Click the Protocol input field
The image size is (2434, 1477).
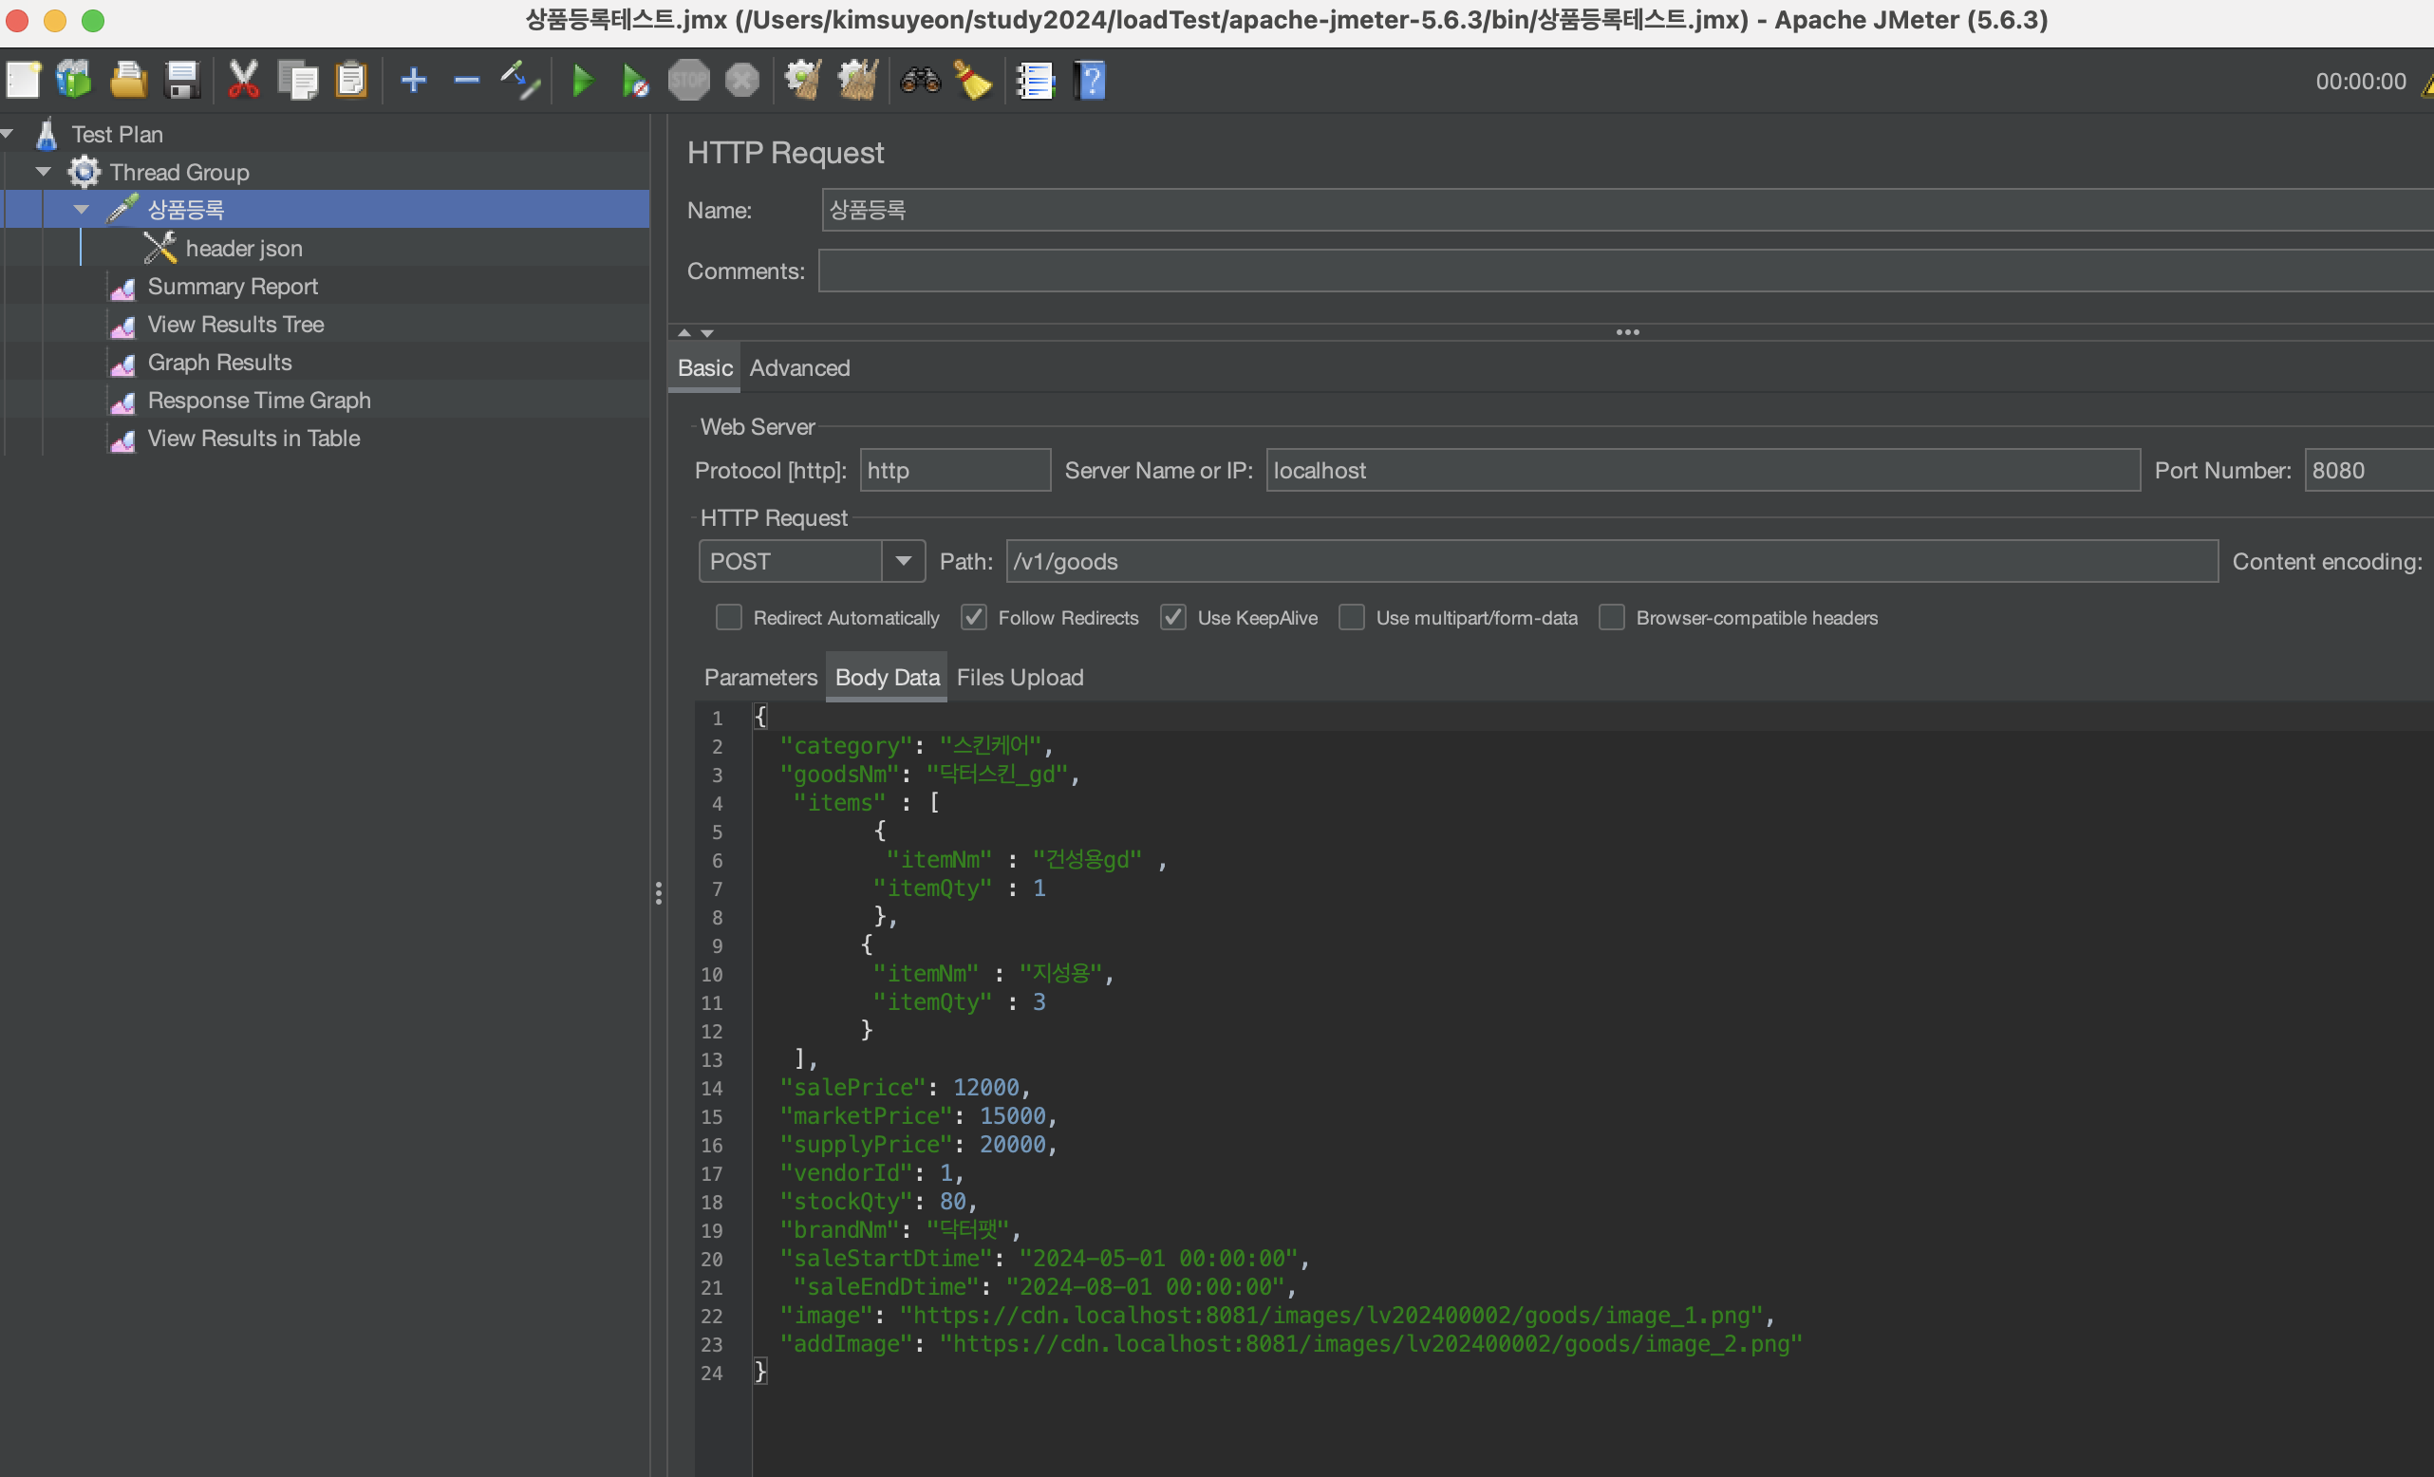tap(955, 470)
